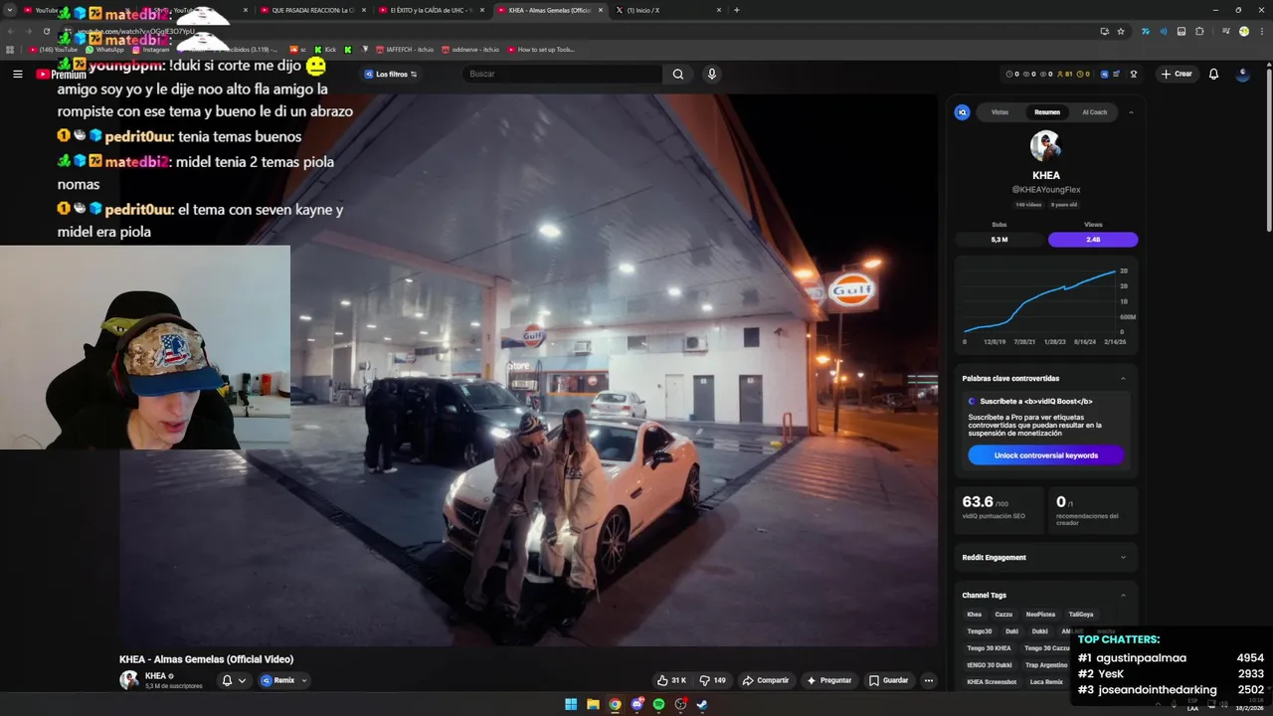Activate voice search microphone
This screenshot has width=1273, height=716.
point(711,74)
